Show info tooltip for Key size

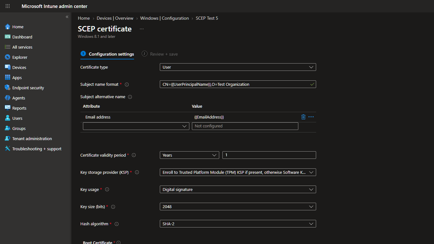113,207
